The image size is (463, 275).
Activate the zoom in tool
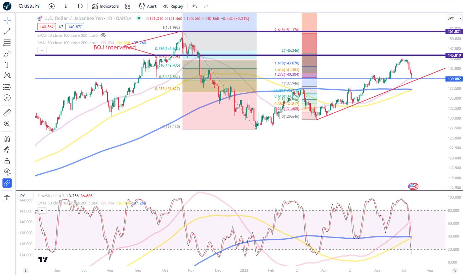(x=7, y=124)
